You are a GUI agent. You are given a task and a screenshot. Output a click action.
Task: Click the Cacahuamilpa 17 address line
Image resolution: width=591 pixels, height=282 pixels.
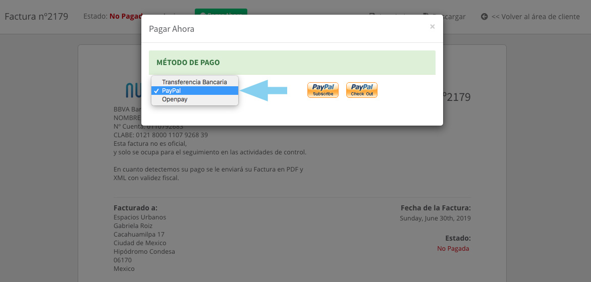tap(139, 235)
